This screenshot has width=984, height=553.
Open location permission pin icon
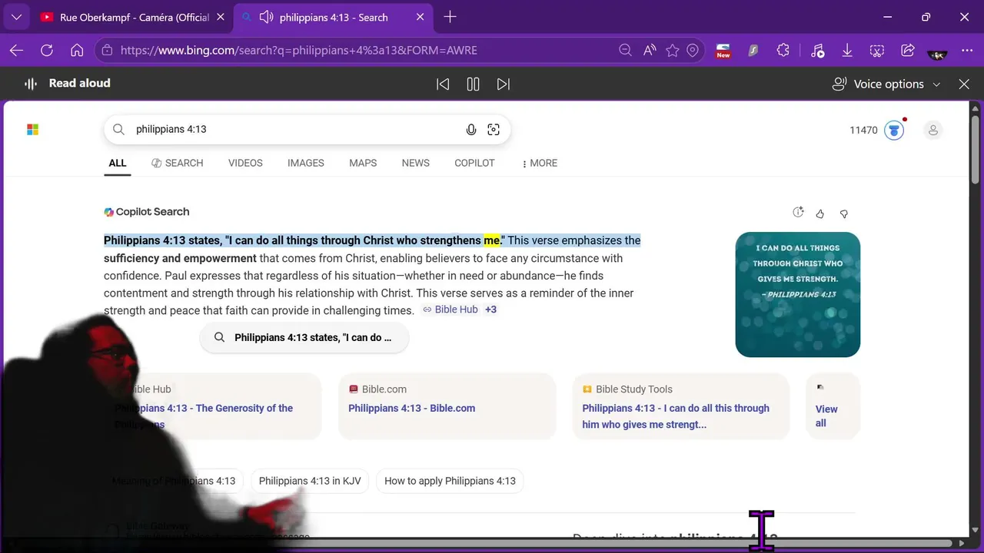click(693, 50)
